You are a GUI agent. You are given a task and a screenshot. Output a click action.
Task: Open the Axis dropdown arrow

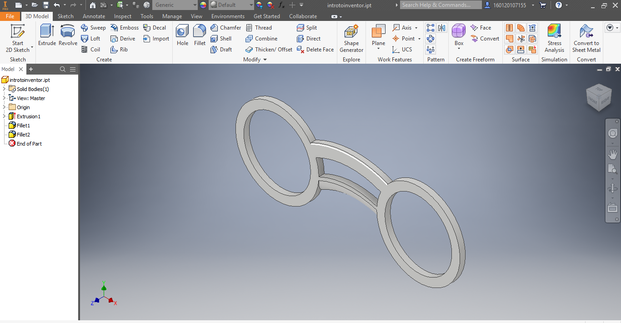[x=416, y=28]
